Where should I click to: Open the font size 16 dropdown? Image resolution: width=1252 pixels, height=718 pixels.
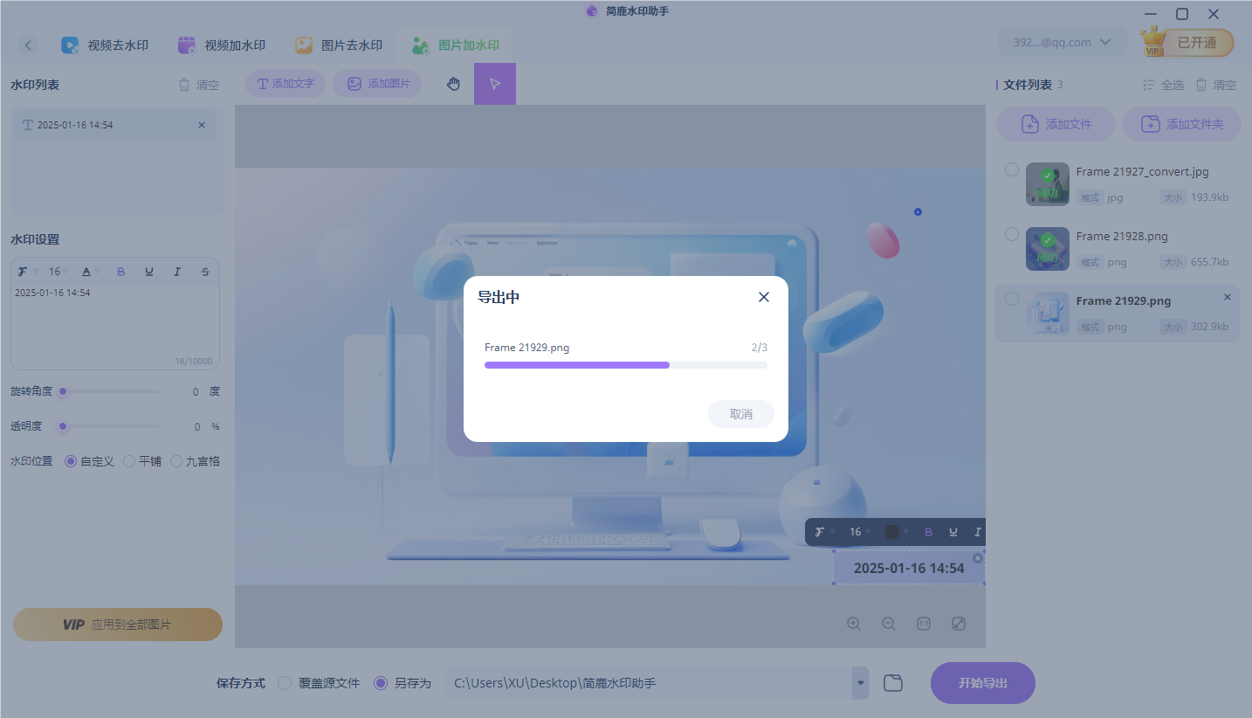coord(57,271)
